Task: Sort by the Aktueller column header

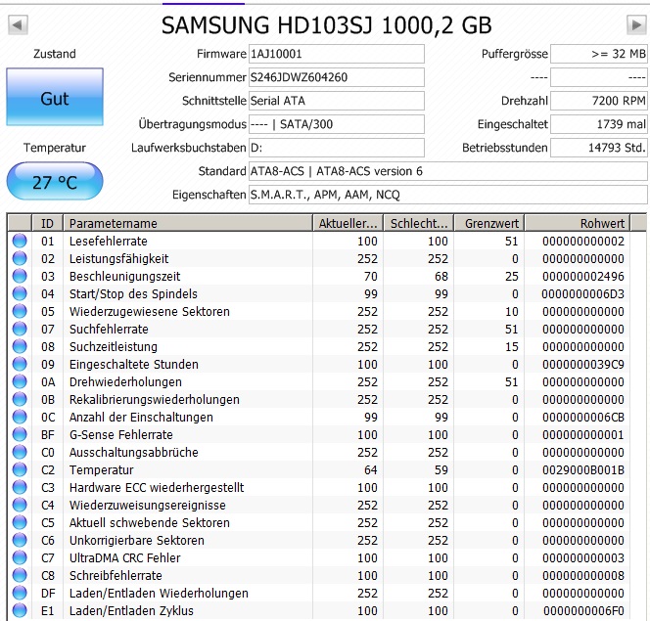Action: tap(348, 223)
